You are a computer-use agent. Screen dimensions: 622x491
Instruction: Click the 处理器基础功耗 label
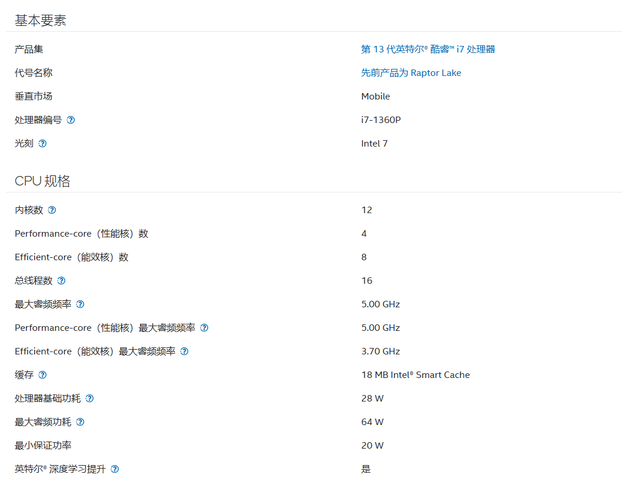pos(48,399)
